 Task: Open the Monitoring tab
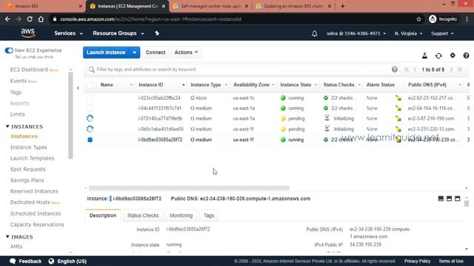point(181,216)
